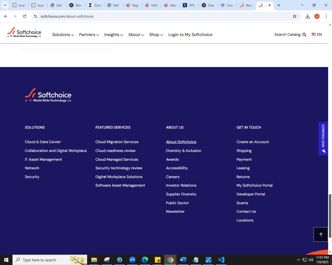The height and width of the screenshot is (265, 332).
Task: Click the Search Catalog magnifier icon
Action: (305, 34)
